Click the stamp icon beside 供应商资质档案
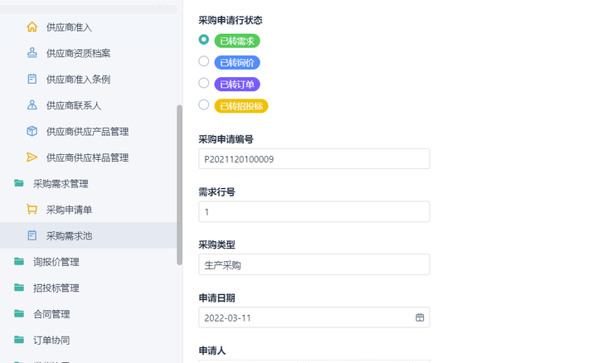The width and height of the screenshot is (597, 363). point(32,53)
